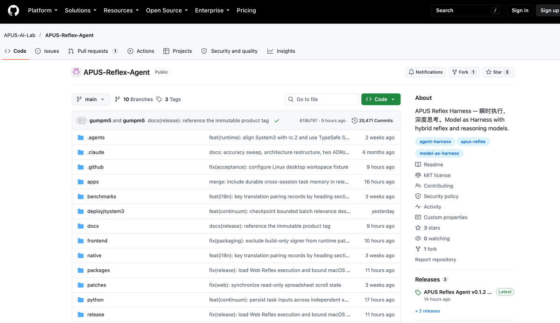Open the GitHub homepage logo
This screenshot has width=560, height=323.
click(14, 10)
